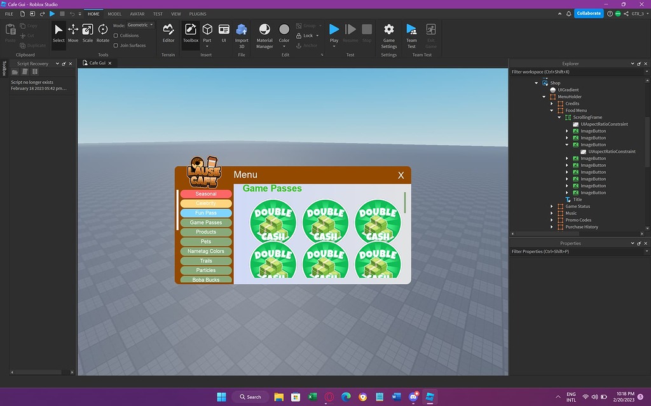Click the Collaborate button
The height and width of the screenshot is (406, 651).
click(589, 13)
